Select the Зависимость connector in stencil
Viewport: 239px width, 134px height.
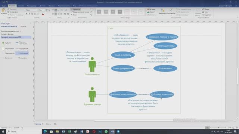pos(8,53)
